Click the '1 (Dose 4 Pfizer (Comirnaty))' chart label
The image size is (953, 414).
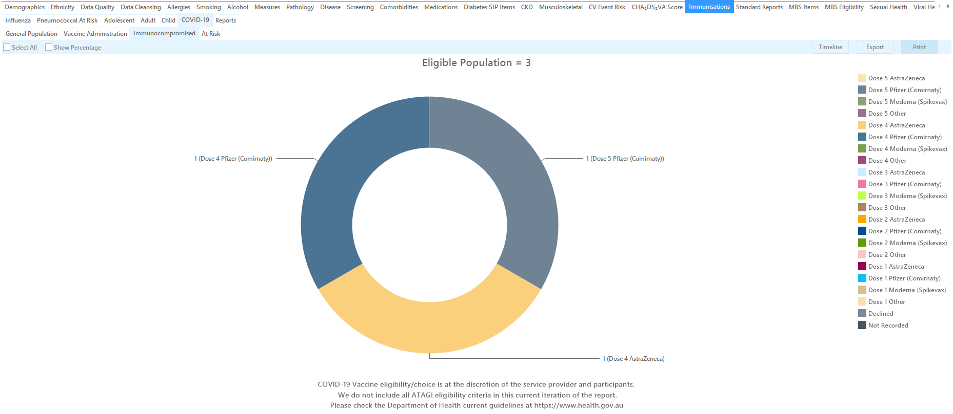click(233, 159)
